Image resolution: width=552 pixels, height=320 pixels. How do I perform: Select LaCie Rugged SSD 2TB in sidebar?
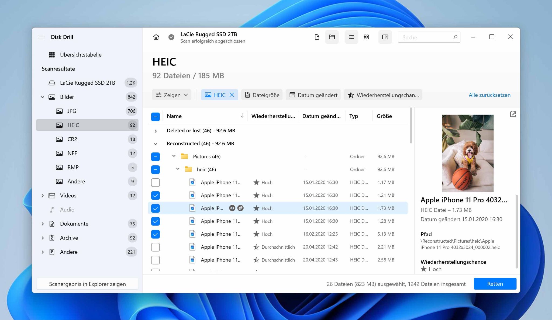pyautogui.click(x=87, y=83)
